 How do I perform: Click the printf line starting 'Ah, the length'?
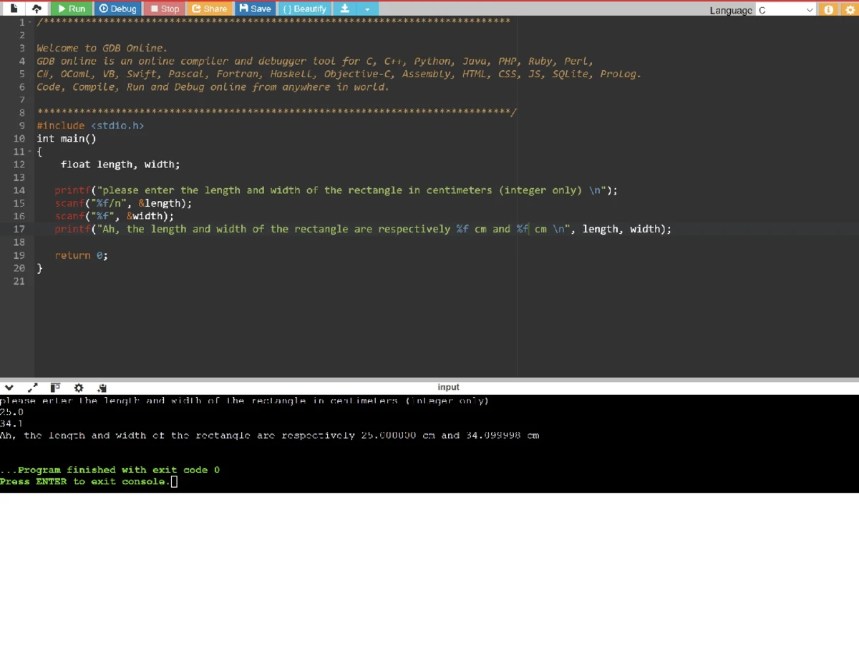pos(364,229)
